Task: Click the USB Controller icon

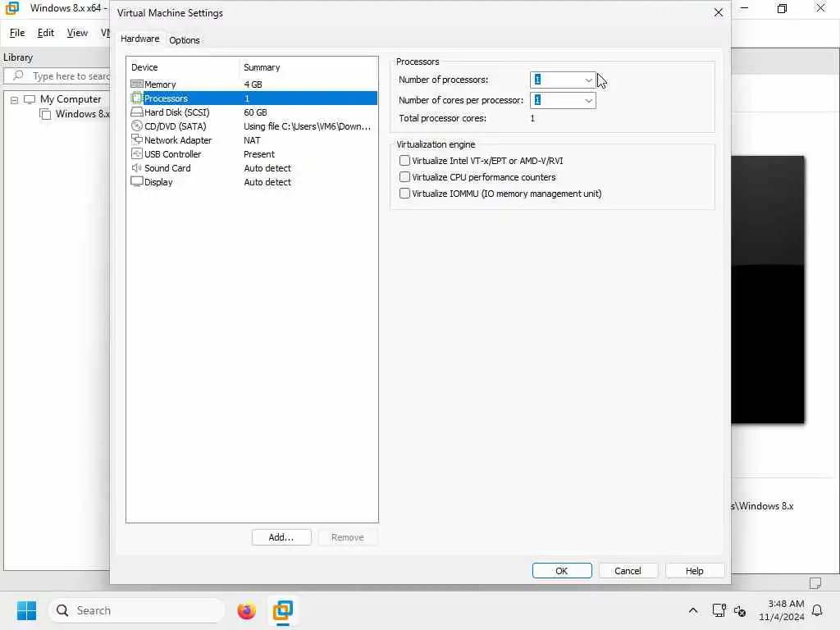Action: click(x=137, y=153)
